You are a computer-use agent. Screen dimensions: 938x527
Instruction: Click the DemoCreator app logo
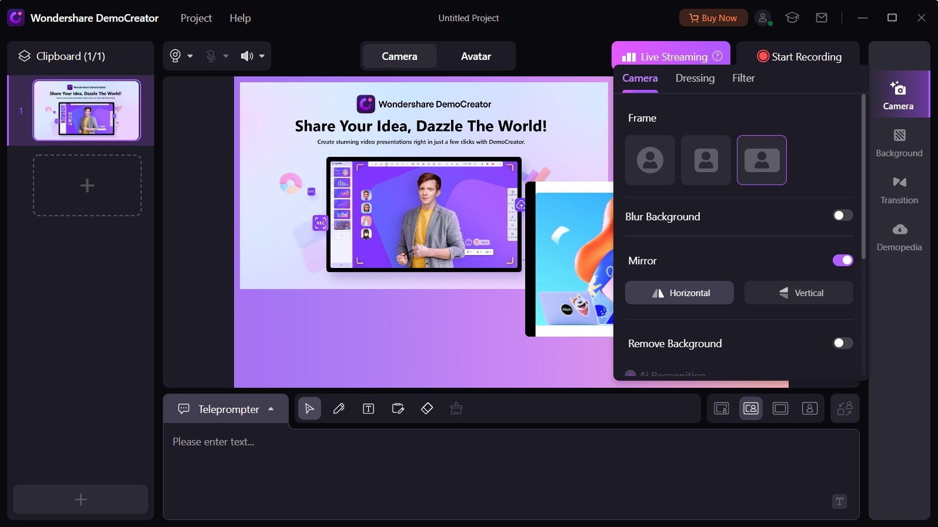pos(16,18)
